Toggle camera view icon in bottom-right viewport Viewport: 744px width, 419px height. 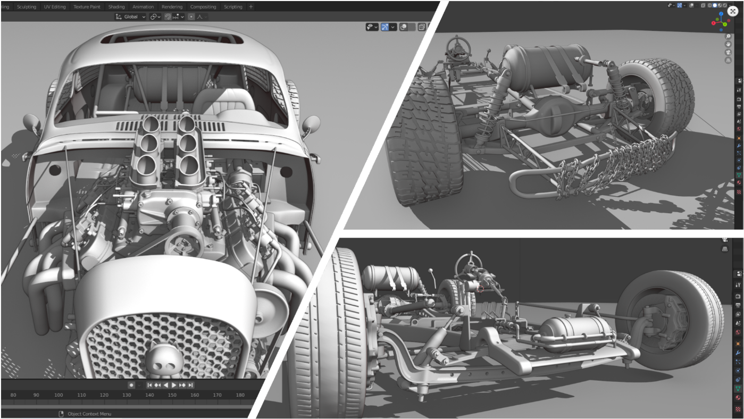pos(724,240)
